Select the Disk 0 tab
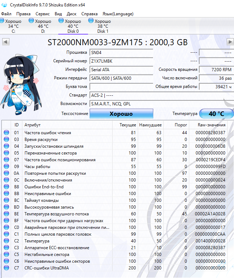 point(73,26)
